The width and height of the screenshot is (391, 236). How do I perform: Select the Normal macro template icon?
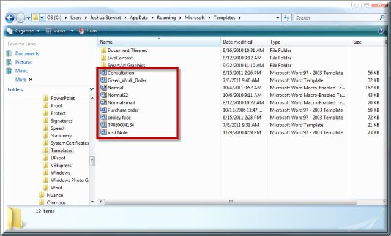[x=103, y=88]
